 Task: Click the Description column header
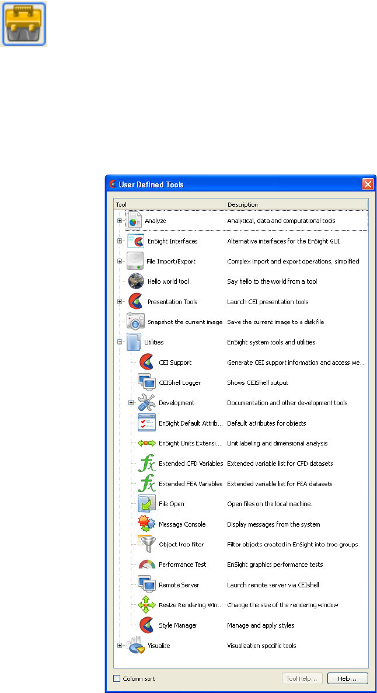coord(296,204)
